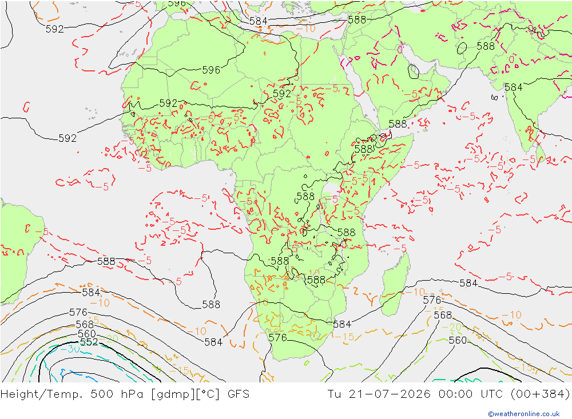Click the -30 temperature label in cyan
572x419 pixels.
click(x=70, y=349)
